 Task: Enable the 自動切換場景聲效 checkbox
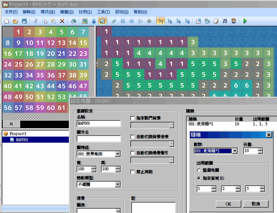click(x=132, y=153)
